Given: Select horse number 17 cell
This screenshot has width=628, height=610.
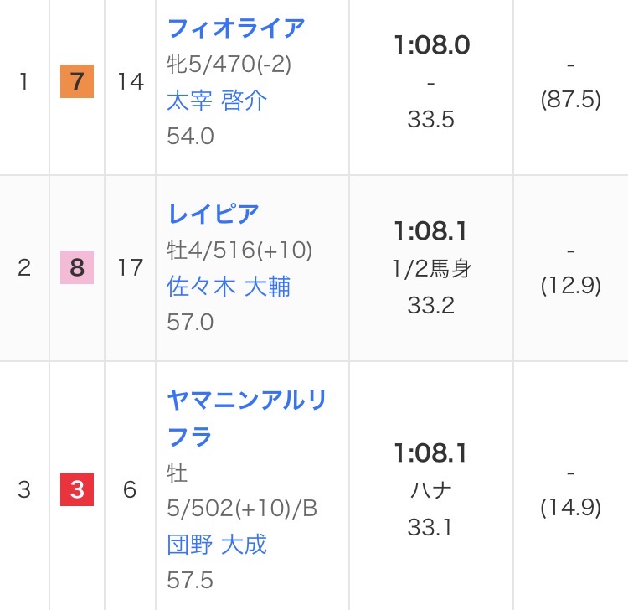Looking at the screenshot, I should [131, 268].
